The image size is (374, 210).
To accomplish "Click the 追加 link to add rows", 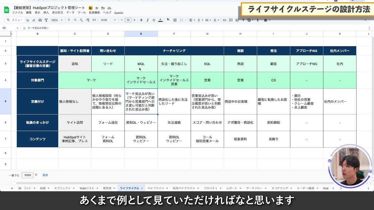I will [45, 175].
